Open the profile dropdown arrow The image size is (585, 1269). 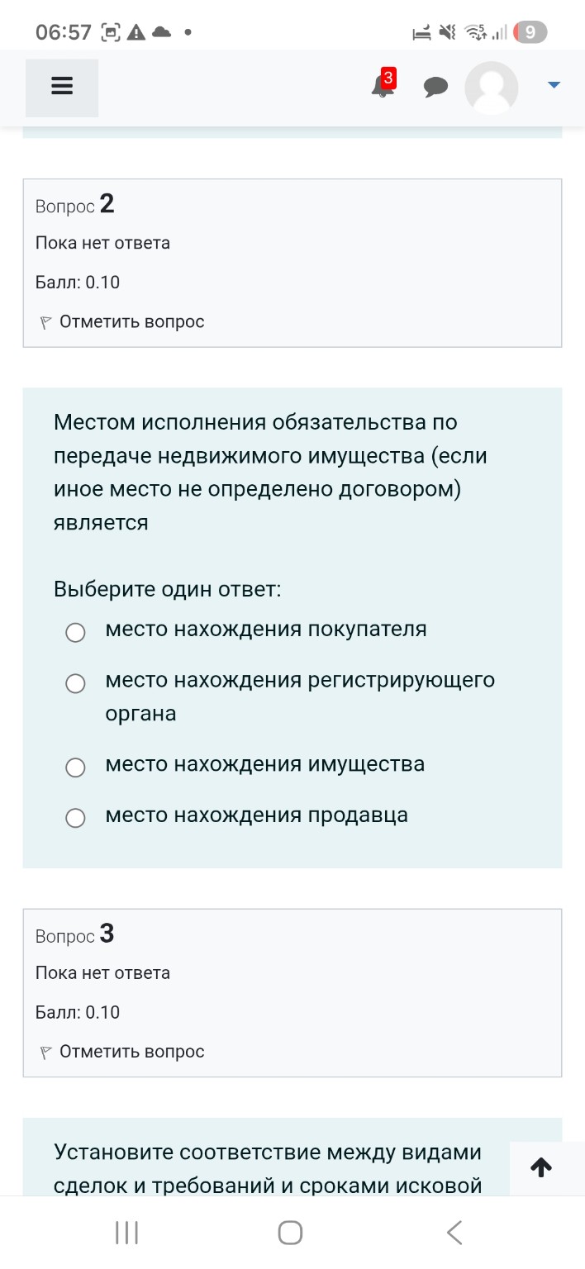[552, 83]
